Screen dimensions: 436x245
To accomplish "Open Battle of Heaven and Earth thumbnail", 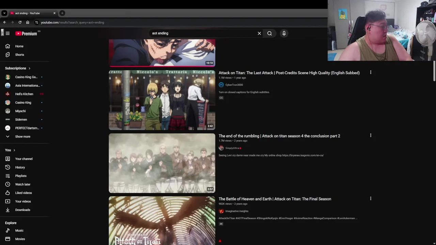I will [x=162, y=220].
